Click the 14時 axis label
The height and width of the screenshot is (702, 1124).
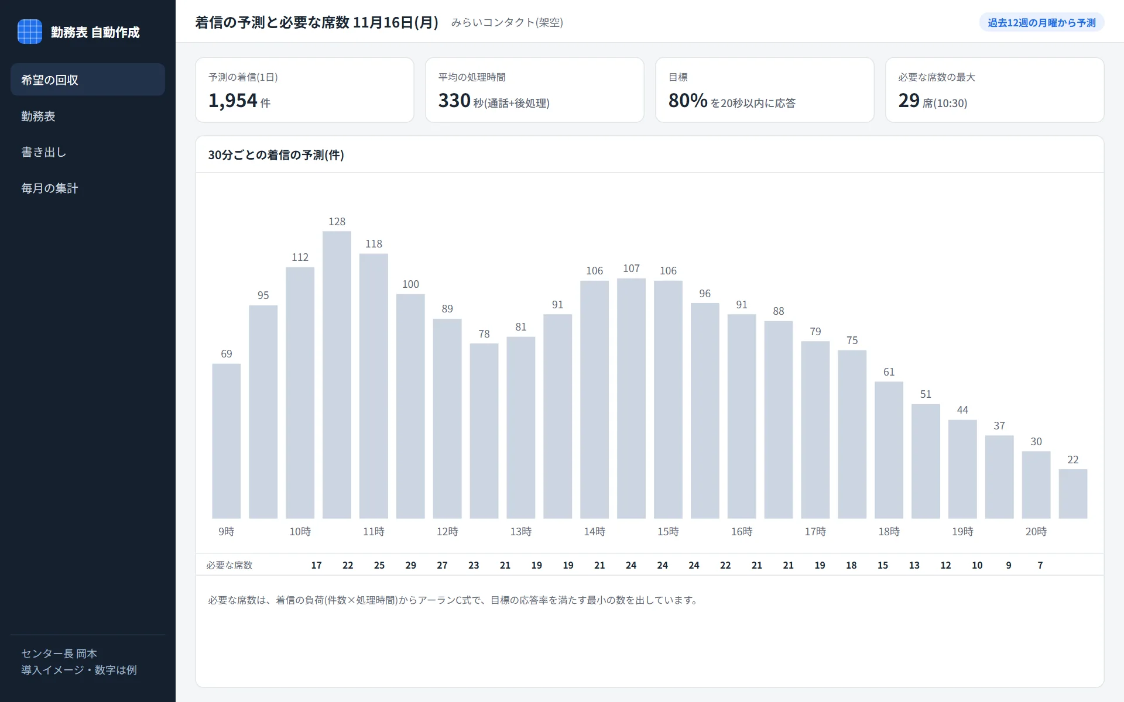[594, 531]
